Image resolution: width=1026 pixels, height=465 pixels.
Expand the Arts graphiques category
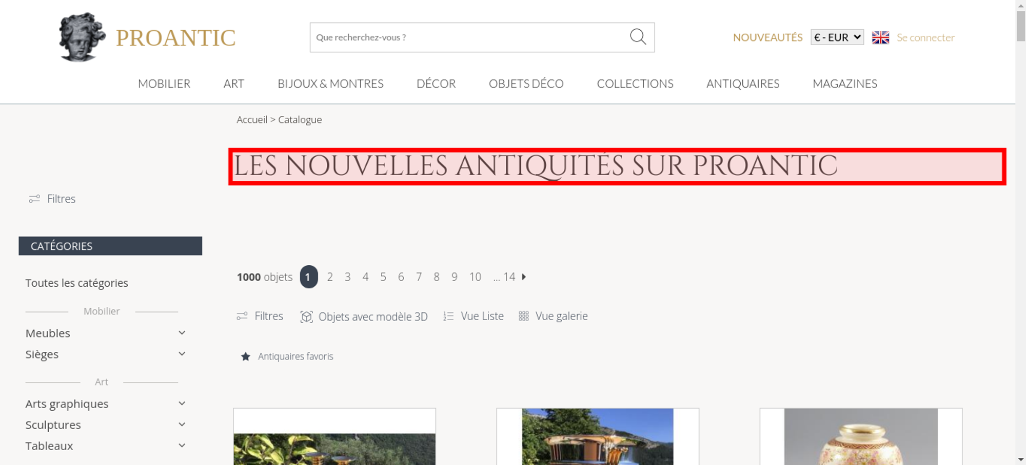[x=182, y=404]
